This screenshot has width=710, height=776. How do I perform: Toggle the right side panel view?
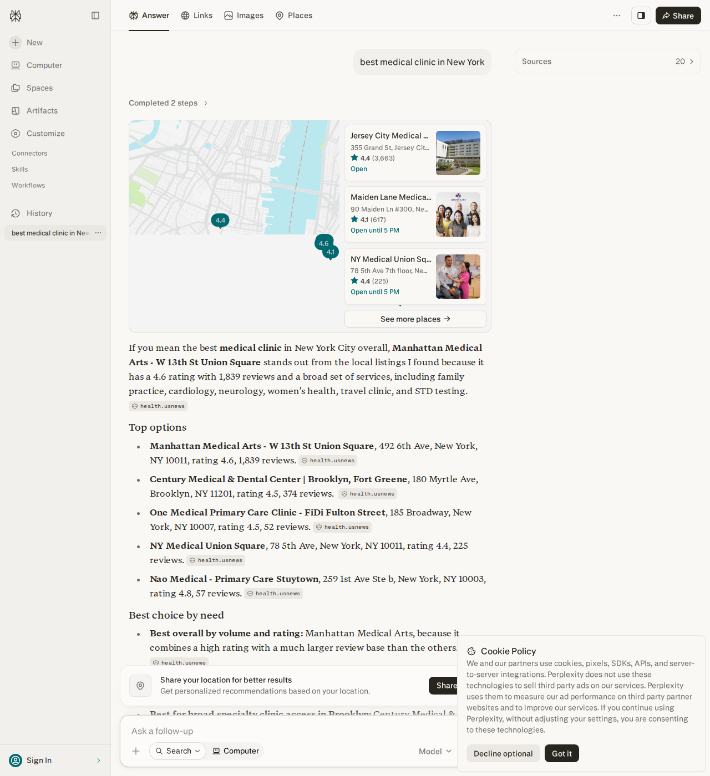point(641,16)
